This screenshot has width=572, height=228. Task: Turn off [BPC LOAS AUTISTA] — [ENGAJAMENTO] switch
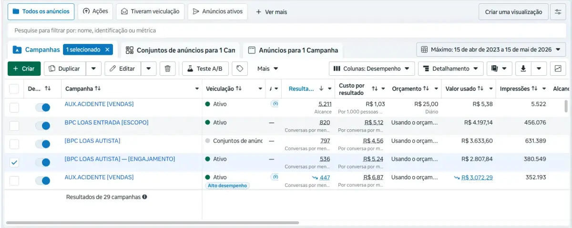[x=42, y=163]
